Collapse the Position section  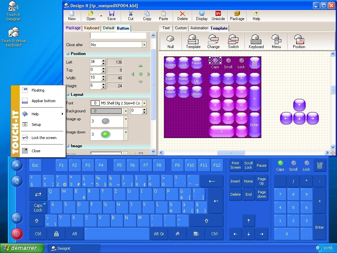pyautogui.click(x=67, y=54)
